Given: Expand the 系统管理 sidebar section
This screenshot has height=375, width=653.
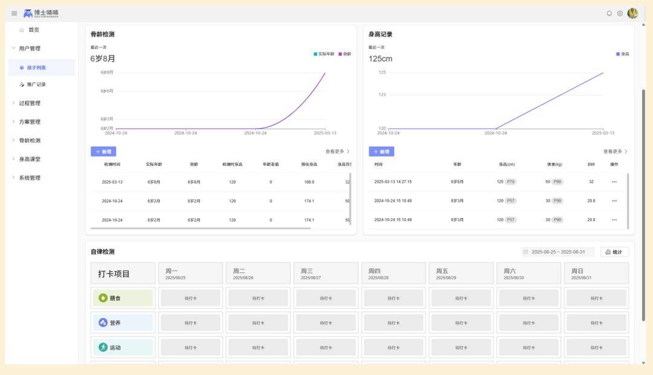Looking at the screenshot, I should (x=30, y=178).
